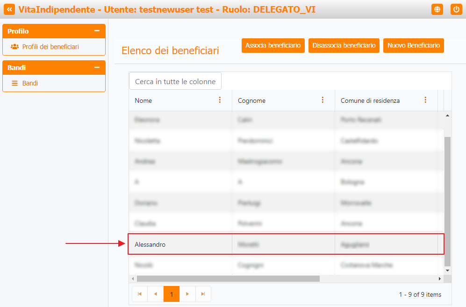Collapse the Profilo panel
The width and height of the screenshot is (466, 307).
[x=97, y=31]
